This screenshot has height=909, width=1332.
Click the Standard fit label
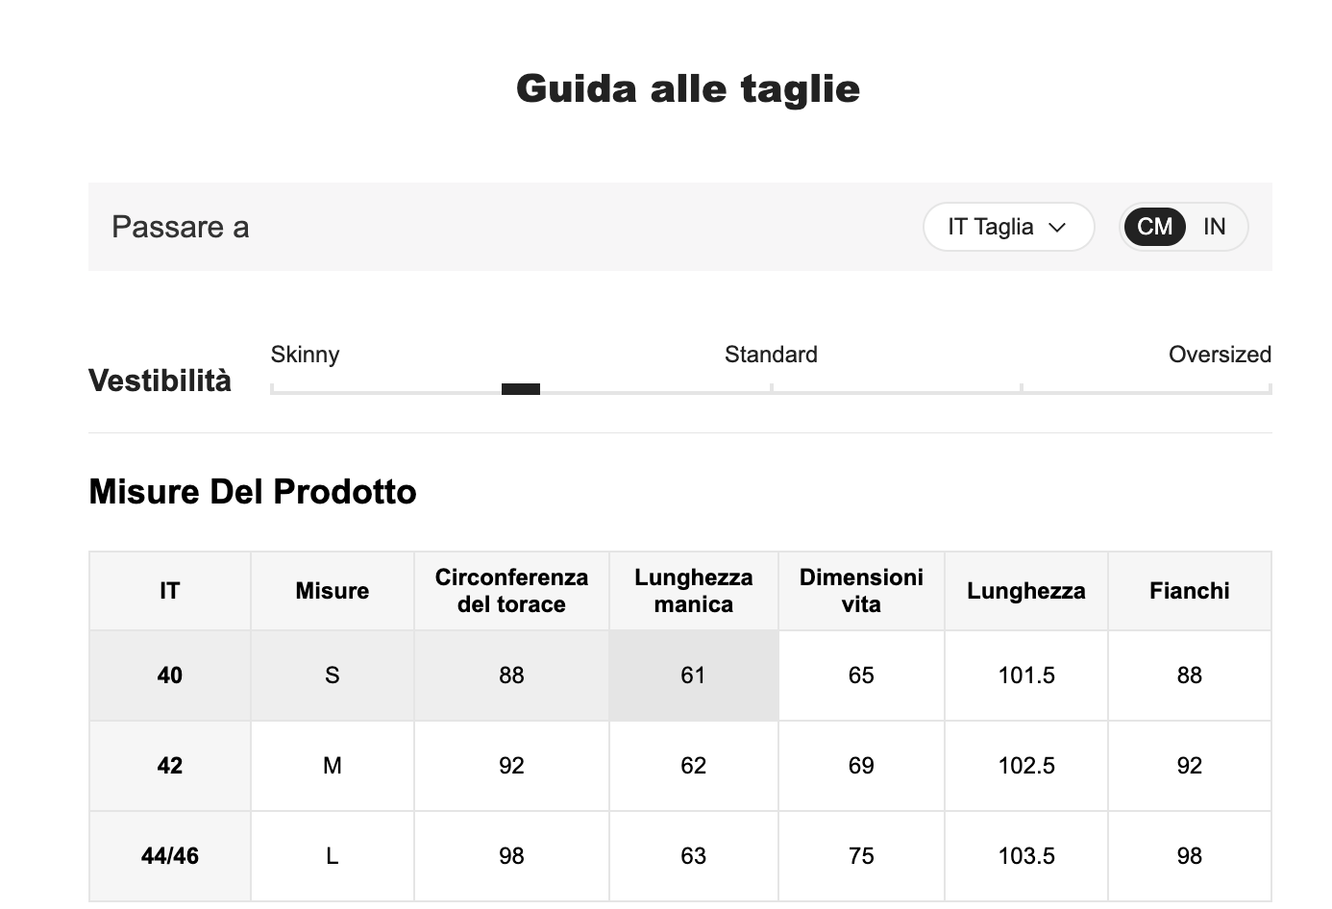click(x=771, y=355)
